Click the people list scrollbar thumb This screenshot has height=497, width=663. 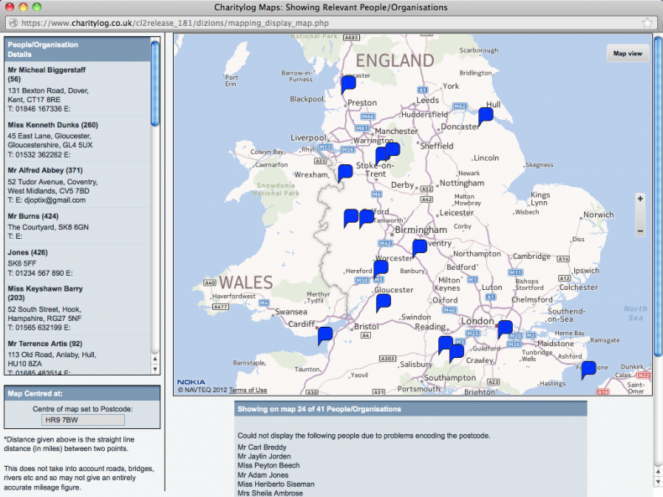pyautogui.click(x=155, y=83)
